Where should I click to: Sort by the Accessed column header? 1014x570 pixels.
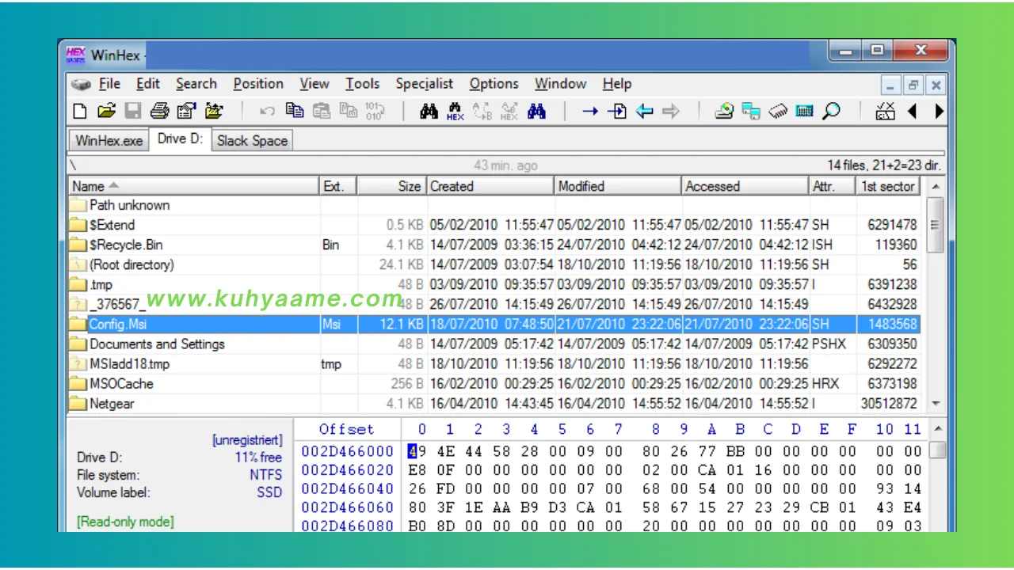745,186
